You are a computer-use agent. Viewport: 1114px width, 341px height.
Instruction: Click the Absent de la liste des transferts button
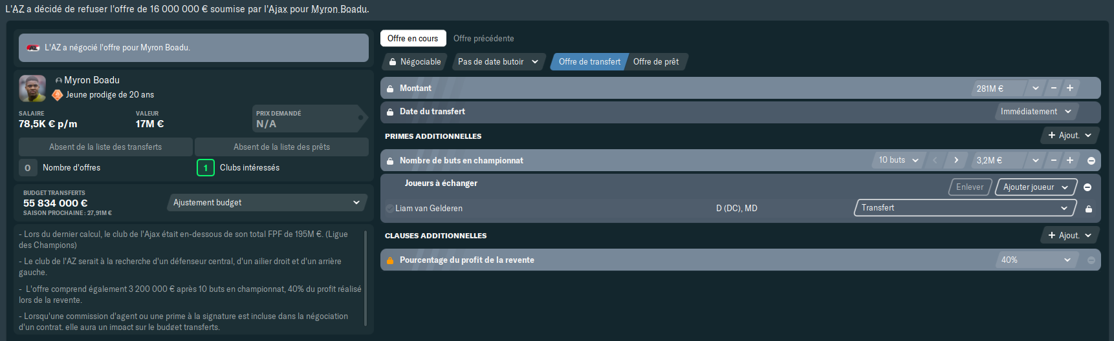click(x=105, y=147)
